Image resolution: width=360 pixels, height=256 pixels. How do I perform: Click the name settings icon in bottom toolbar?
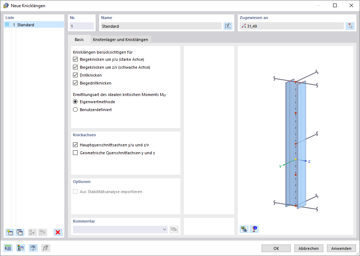pyautogui.click(x=20, y=248)
